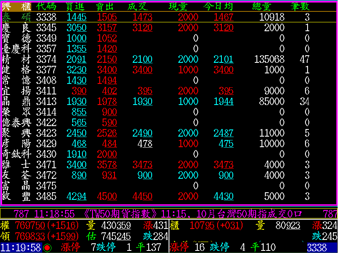Select the 代碼 column header
This screenshot has width=338, height=253.
coord(46,6)
